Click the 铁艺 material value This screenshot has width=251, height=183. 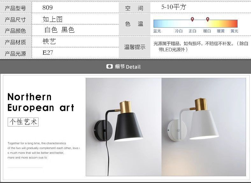pos(49,41)
